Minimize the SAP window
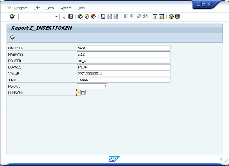 [198, 4]
